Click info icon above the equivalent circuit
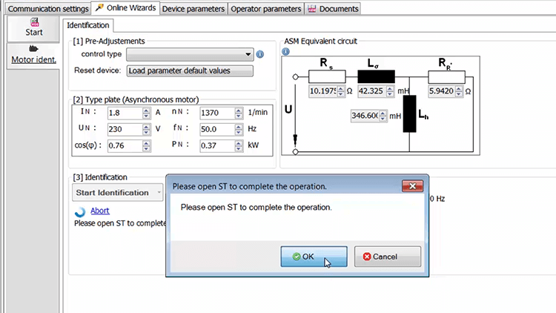Image resolution: width=556 pixels, height=313 pixels. tap(285, 52)
